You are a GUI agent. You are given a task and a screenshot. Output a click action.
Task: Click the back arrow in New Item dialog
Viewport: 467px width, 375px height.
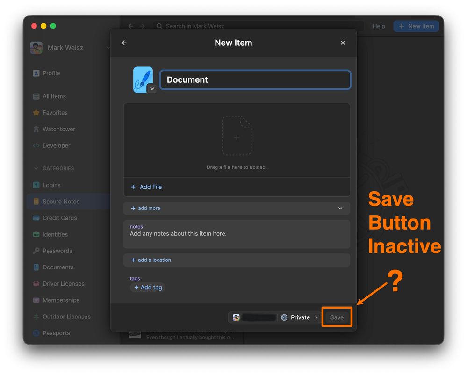[x=124, y=43]
